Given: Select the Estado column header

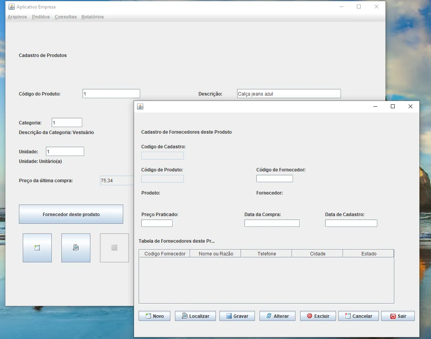Looking at the screenshot, I should pos(368,253).
